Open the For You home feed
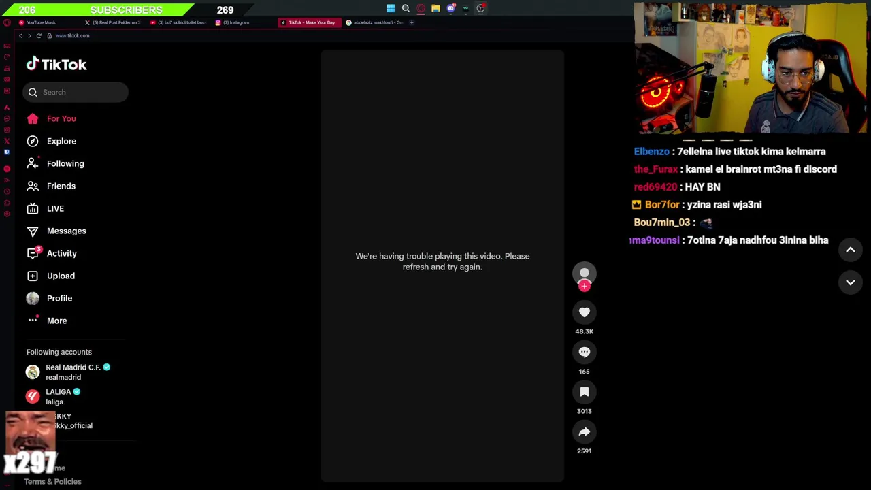871x490 pixels. pyautogui.click(x=51, y=118)
